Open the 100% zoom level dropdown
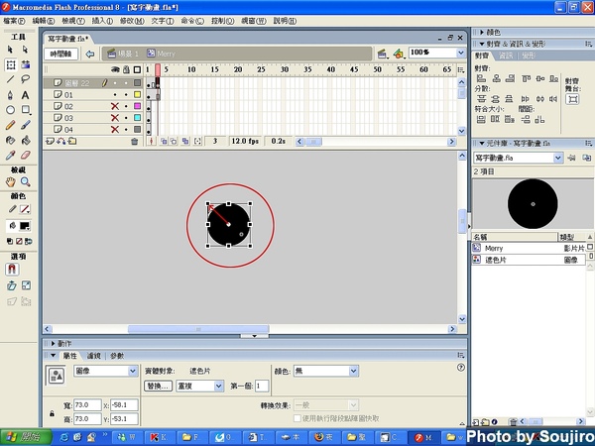 [461, 53]
